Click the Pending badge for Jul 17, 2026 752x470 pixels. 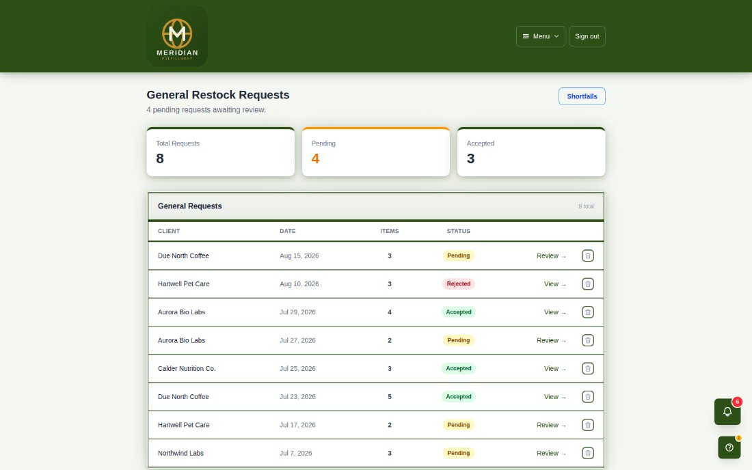459,425
